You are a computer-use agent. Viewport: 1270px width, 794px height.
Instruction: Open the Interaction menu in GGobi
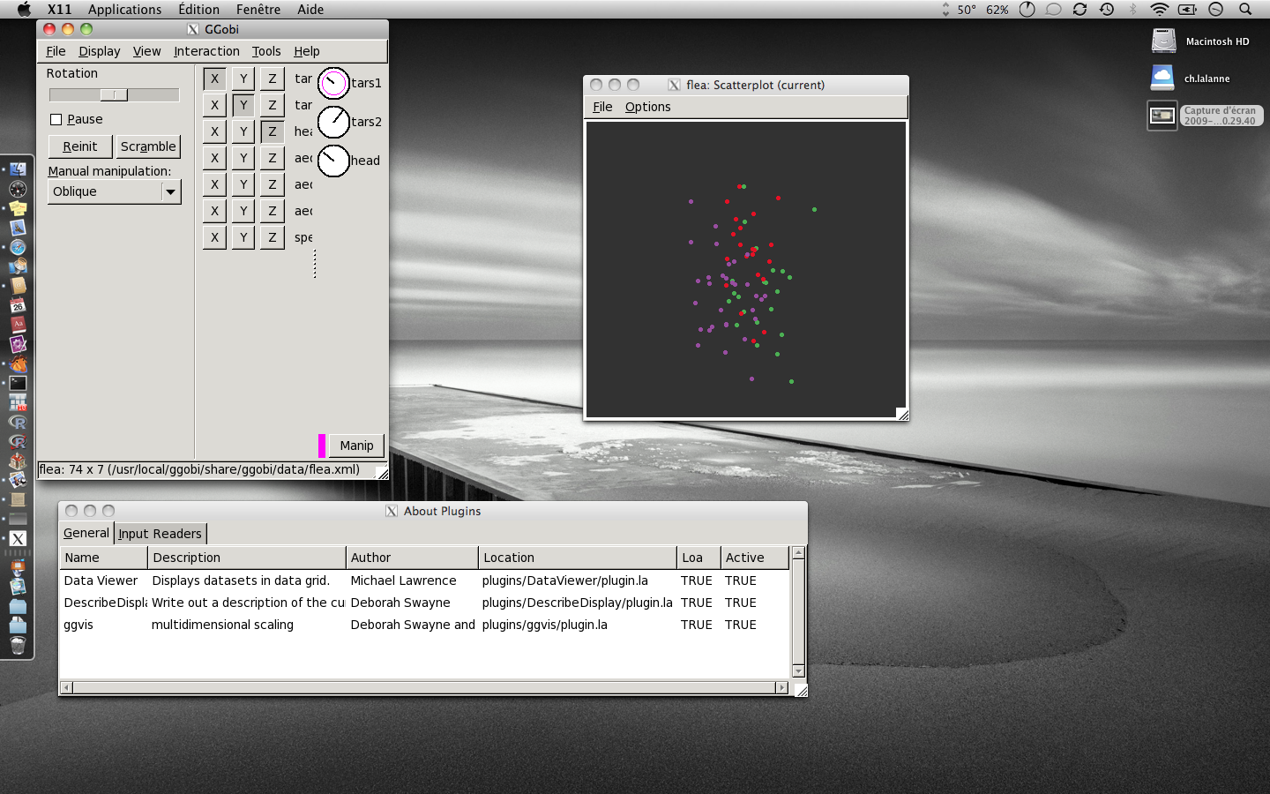(x=206, y=51)
